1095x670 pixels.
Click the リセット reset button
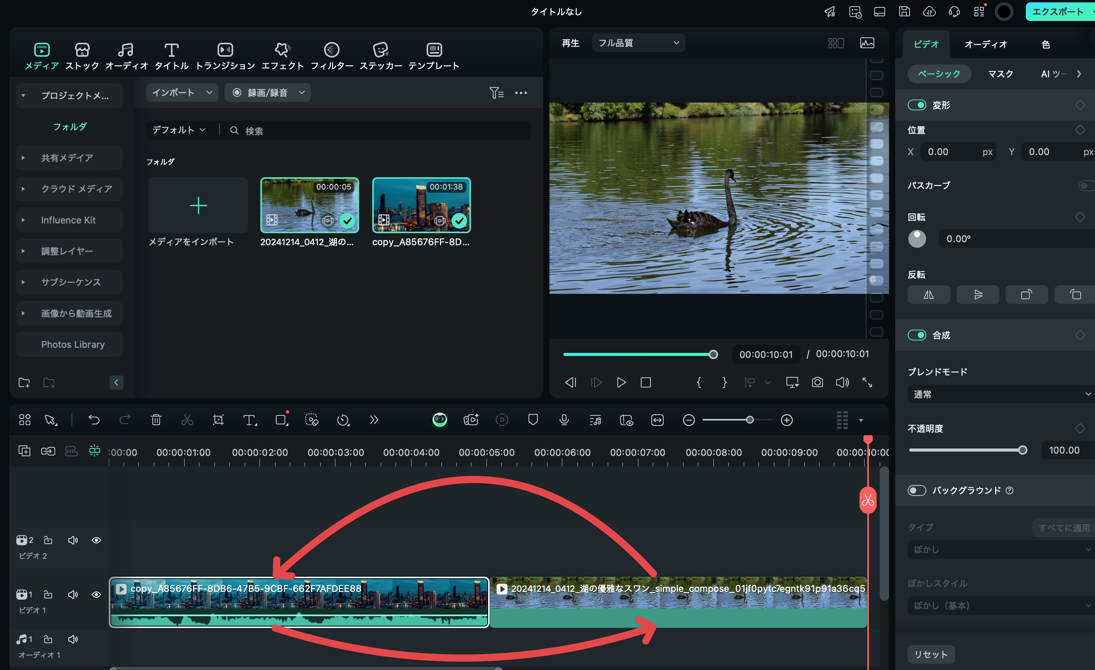point(931,654)
